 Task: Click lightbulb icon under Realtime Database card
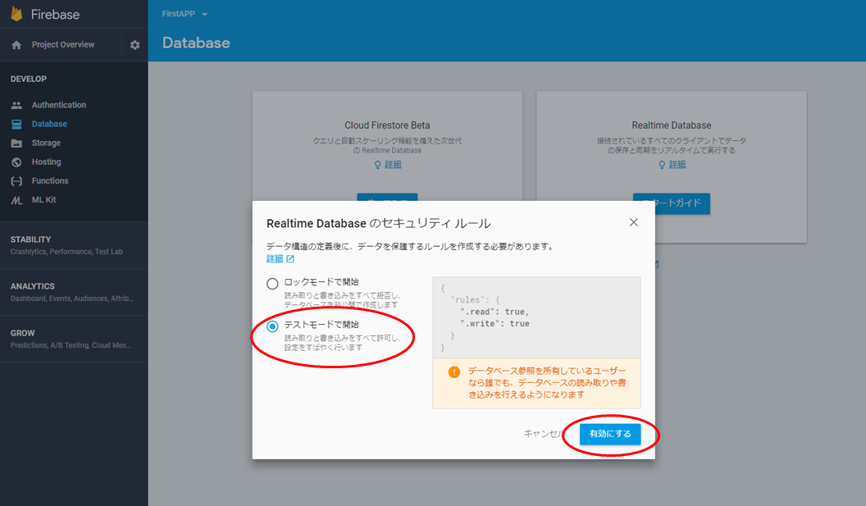click(x=662, y=165)
